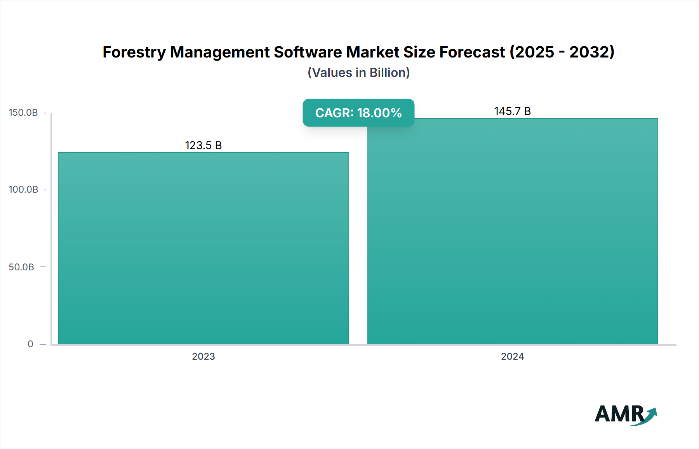The height and width of the screenshot is (449, 699).
Task: Click the '(Values in Billion)' subtitle
Action: point(358,73)
